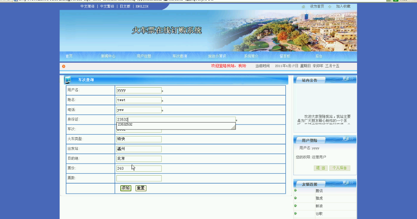Click the 站内公告 panel tab
The width and height of the screenshot is (417, 219).
coord(310,80)
